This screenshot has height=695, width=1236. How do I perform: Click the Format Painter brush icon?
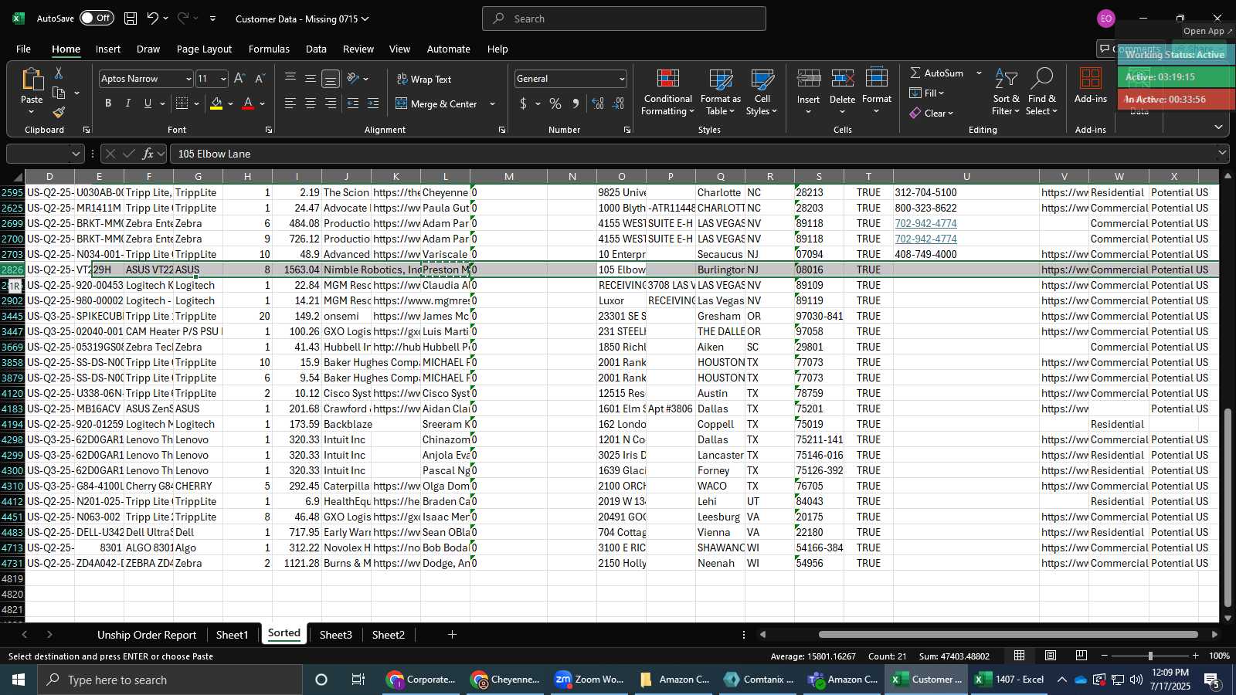pyautogui.click(x=59, y=113)
